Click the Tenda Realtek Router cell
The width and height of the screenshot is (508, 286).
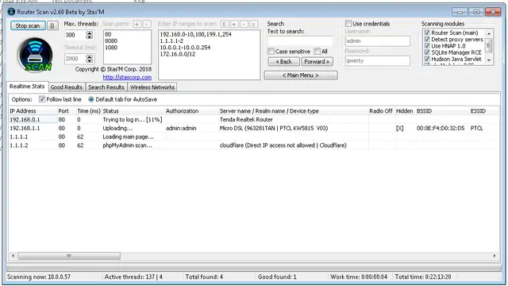pyautogui.click(x=246, y=120)
